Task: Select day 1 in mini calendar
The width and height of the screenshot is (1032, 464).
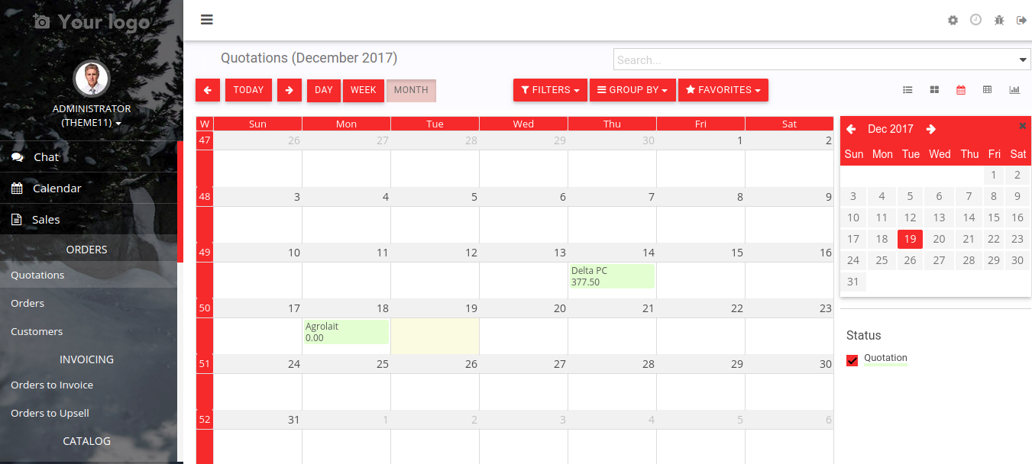Action: 993,175
